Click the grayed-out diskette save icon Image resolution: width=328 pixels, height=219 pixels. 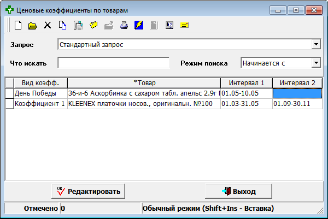click(154, 25)
